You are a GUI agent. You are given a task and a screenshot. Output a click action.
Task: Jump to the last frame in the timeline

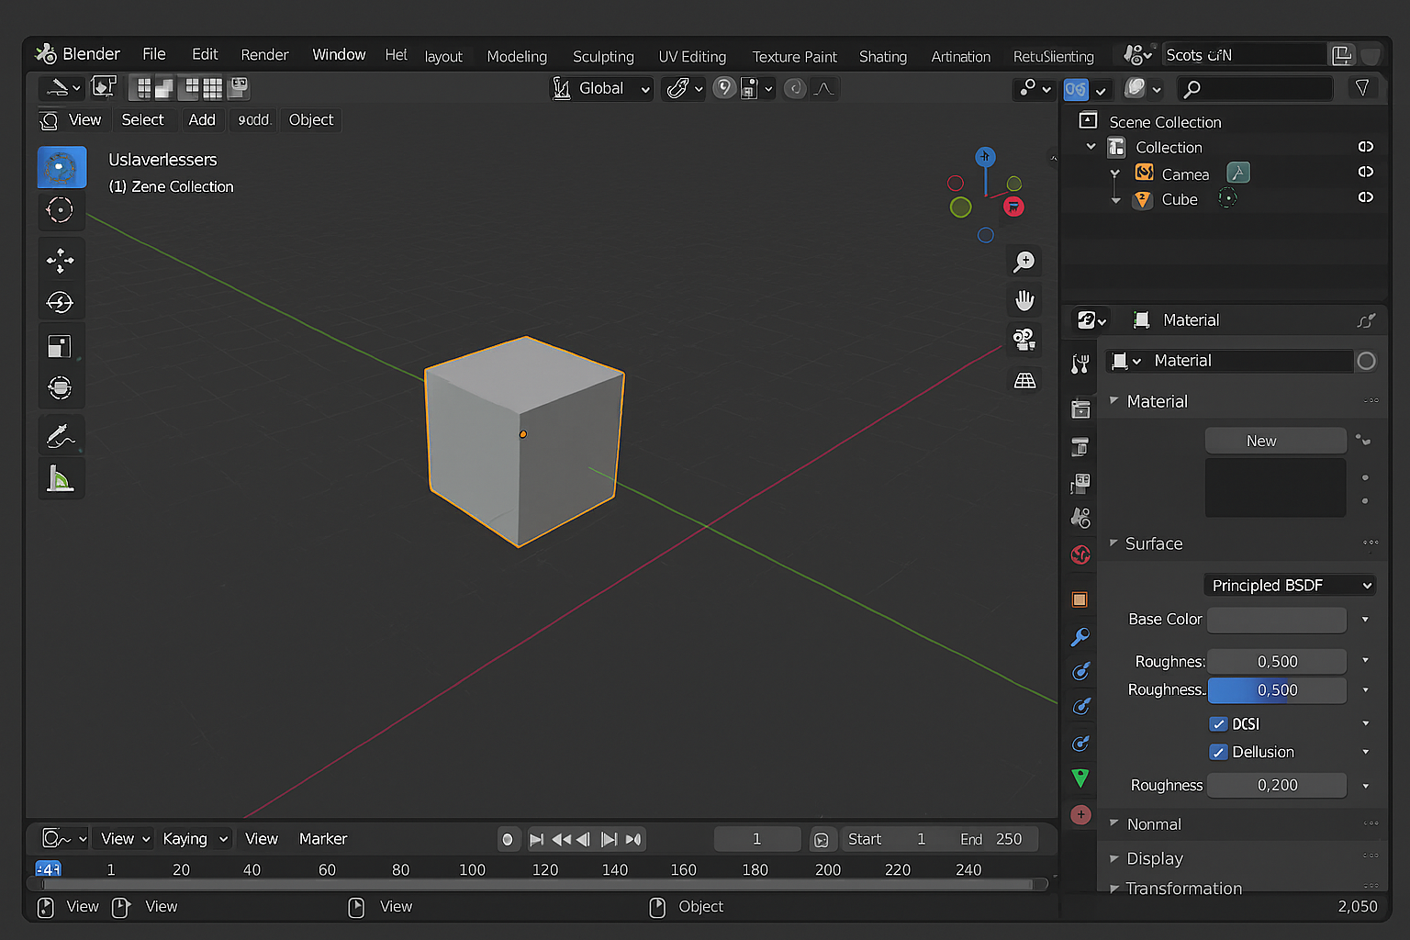point(632,838)
